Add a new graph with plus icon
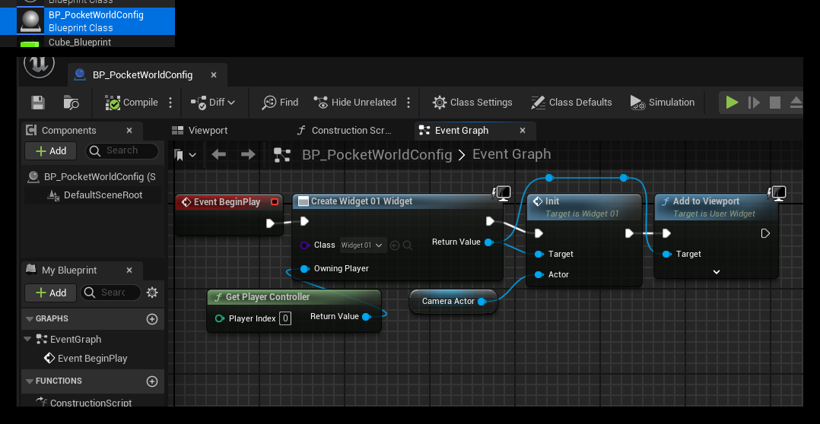This screenshot has width=820, height=424. tap(152, 319)
